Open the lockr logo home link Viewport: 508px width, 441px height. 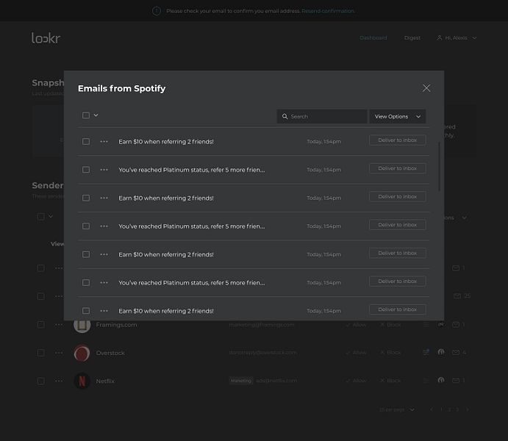click(x=46, y=38)
